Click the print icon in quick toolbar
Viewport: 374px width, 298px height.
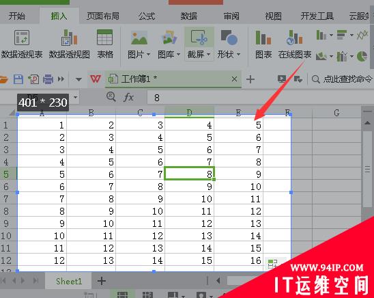[x=48, y=79]
